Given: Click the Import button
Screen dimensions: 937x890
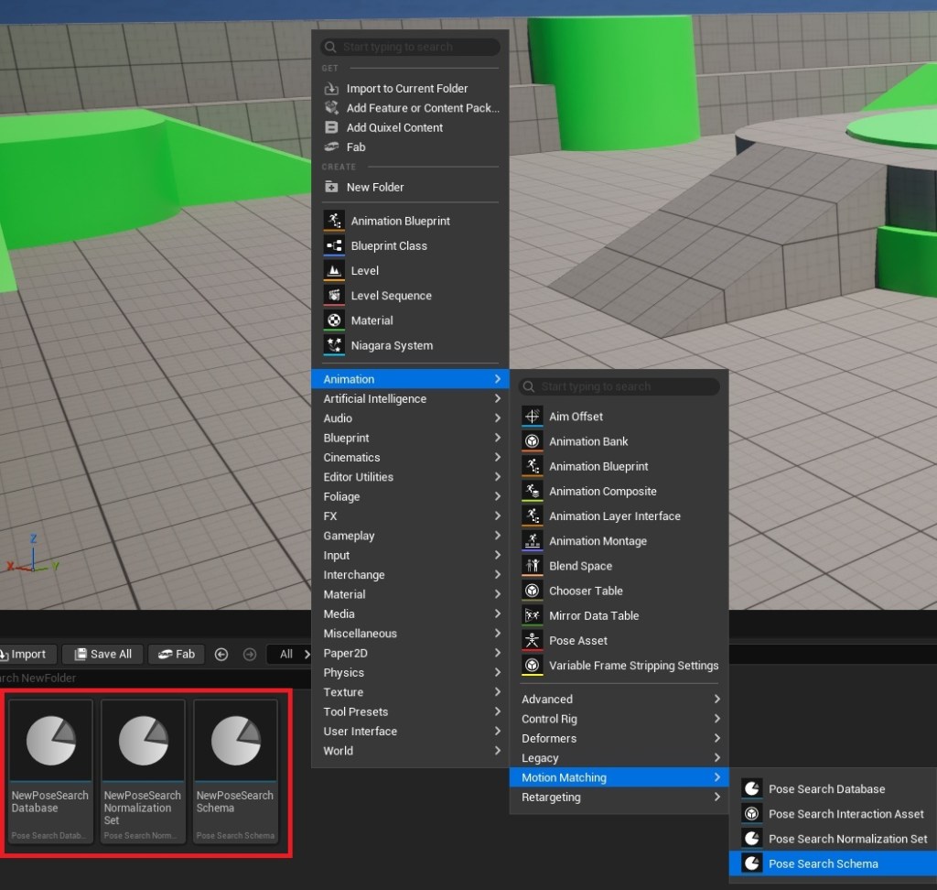Looking at the screenshot, I should pos(27,654).
